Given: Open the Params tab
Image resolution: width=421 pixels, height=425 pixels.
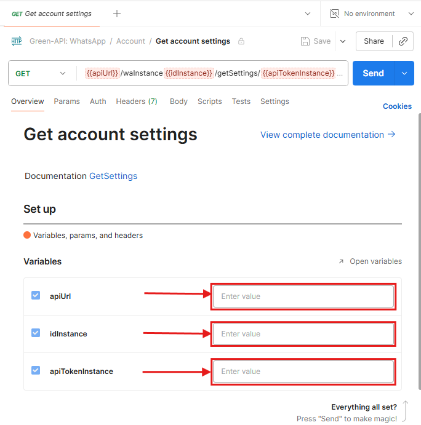Looking at the screenshot, I should pyautogui.click(x=66, y=101).
